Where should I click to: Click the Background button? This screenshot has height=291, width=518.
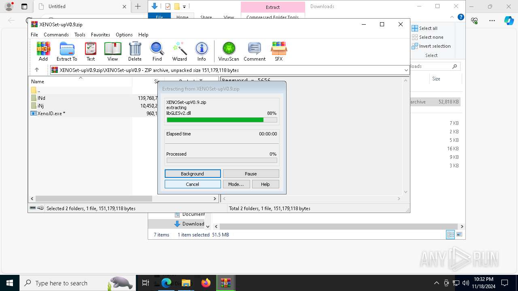point(193,174)
